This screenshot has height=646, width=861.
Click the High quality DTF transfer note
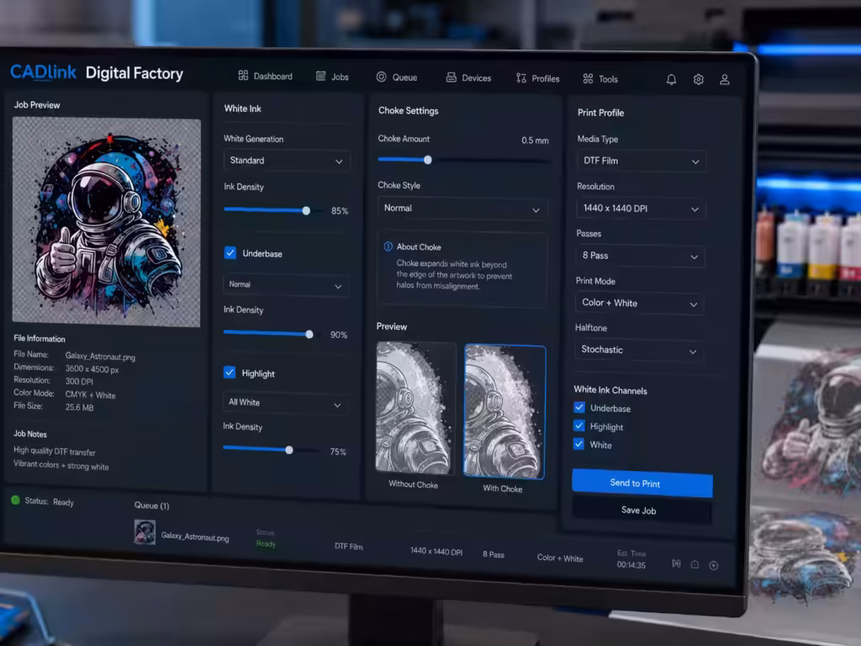[x=55, y=452]
